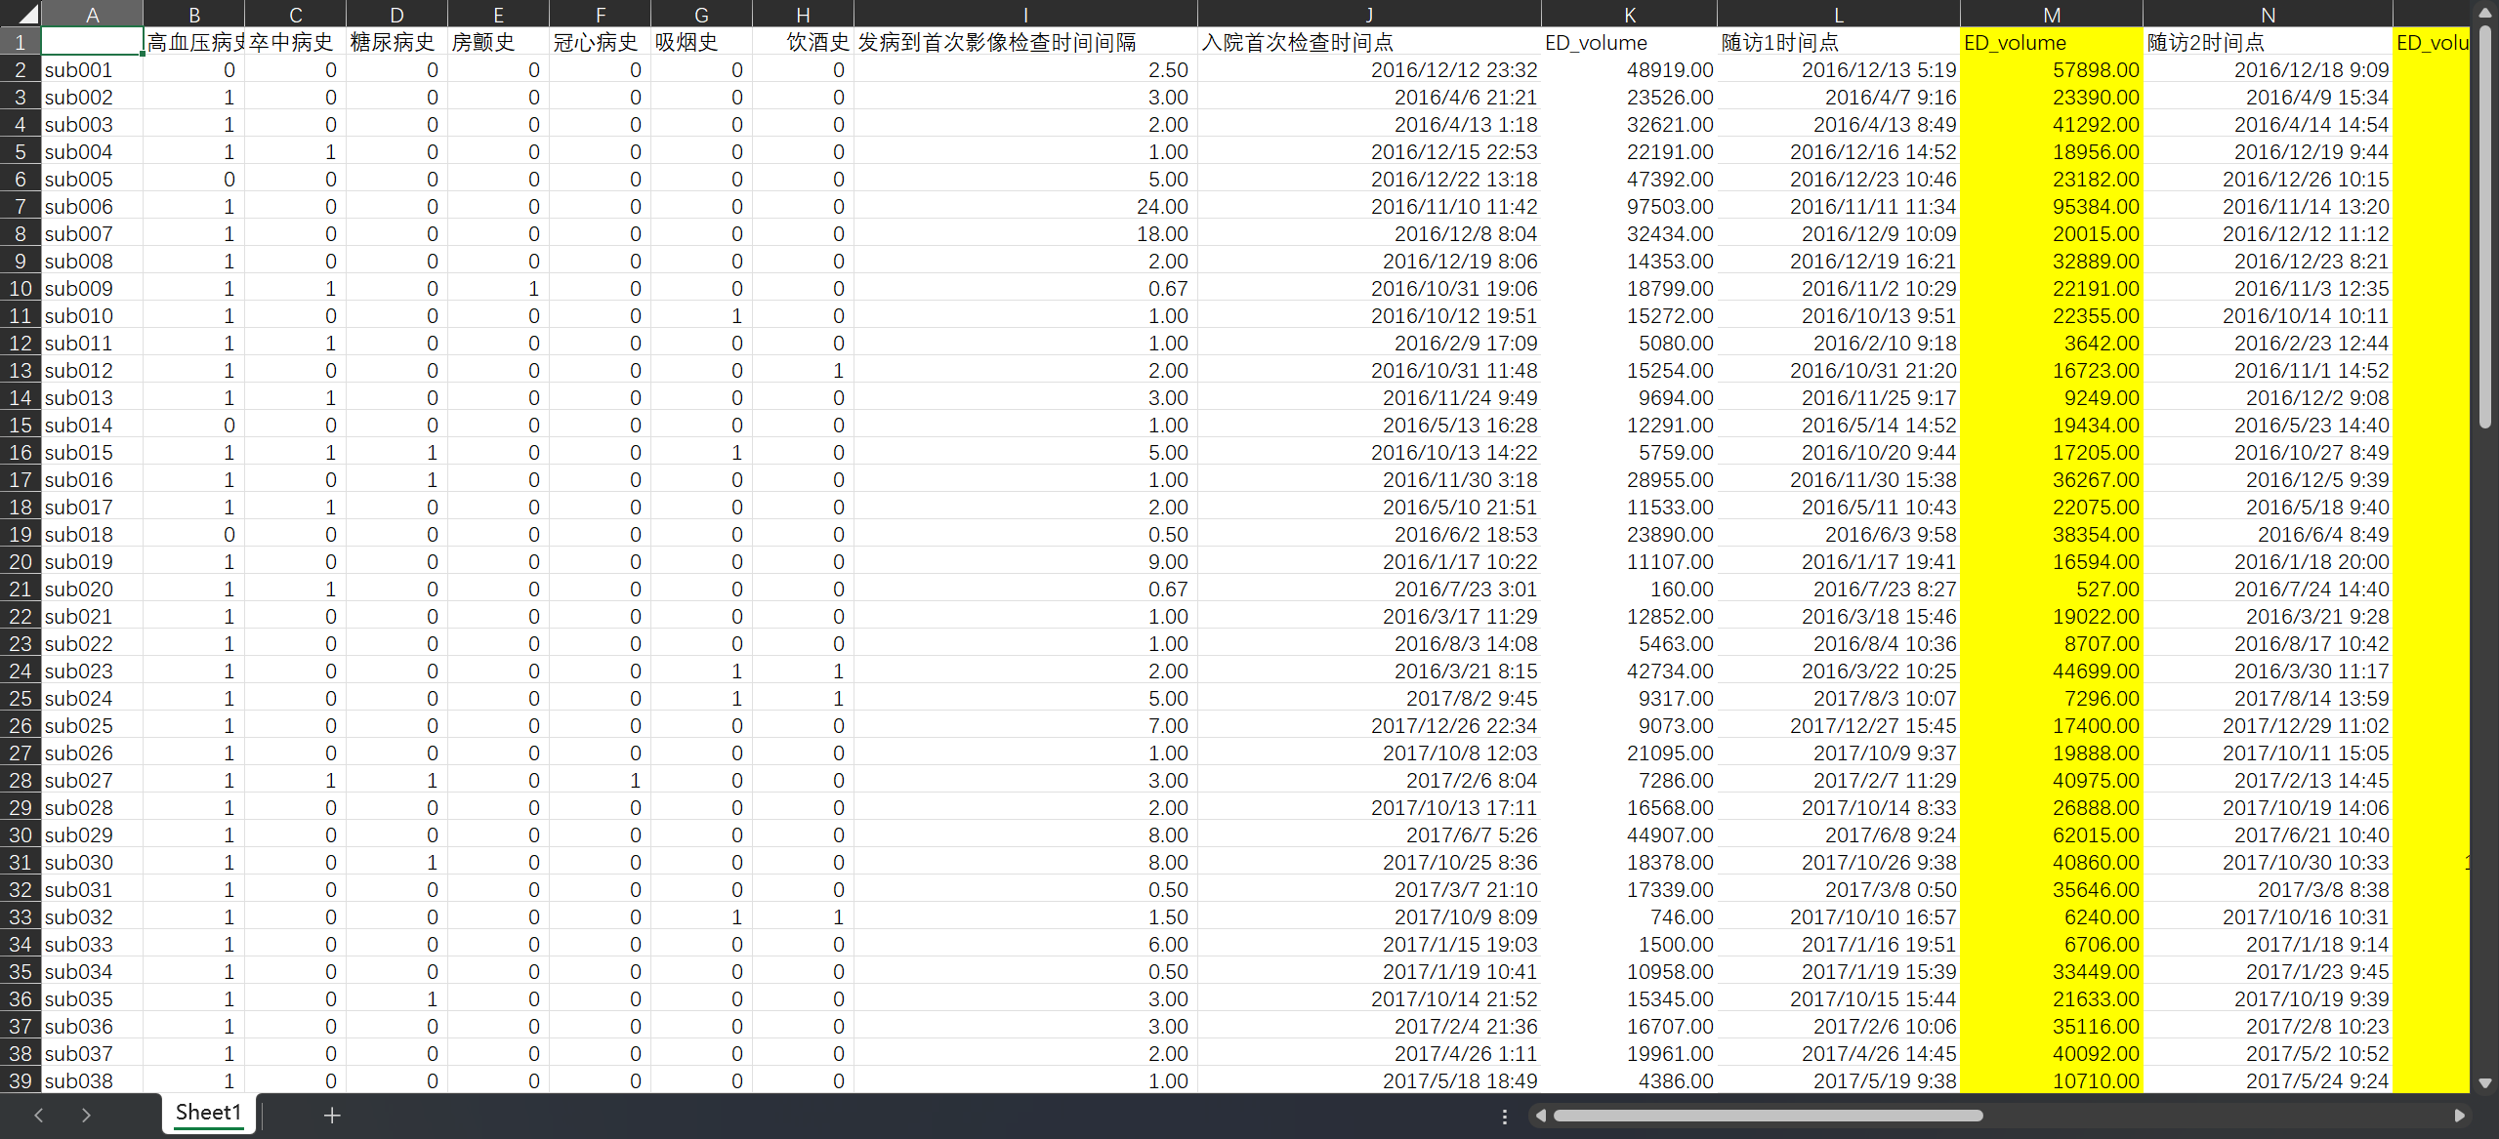Screen dimensions: 2499x1139
Task: Click vertical scrollbar down arrow
Action: tap(2485, 1082)
